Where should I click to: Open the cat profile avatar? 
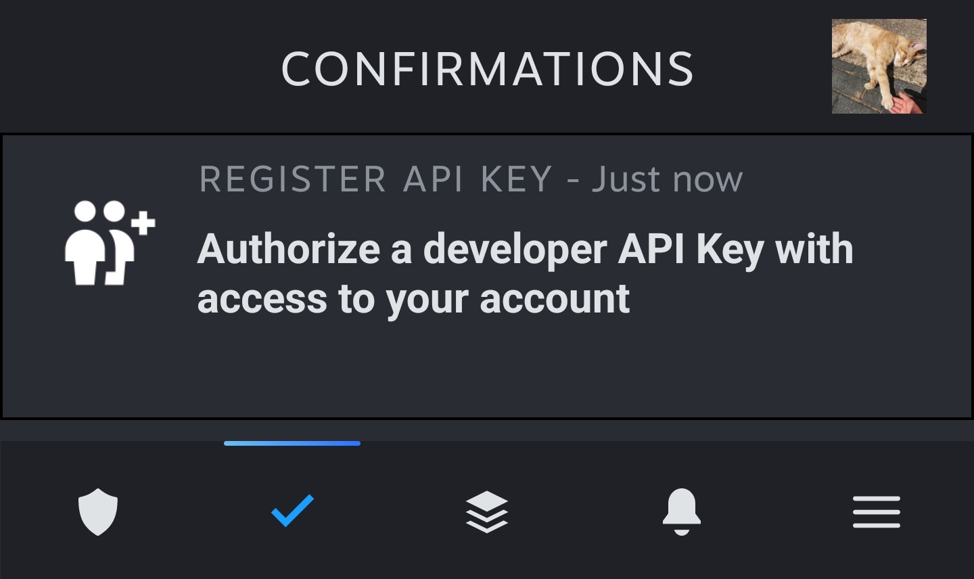point(879,66)
